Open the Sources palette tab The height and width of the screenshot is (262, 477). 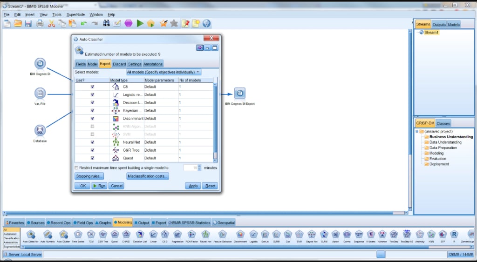coord(35,222)
